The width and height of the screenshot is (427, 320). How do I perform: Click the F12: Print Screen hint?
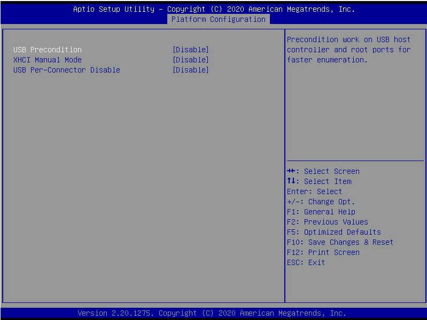pyautogui.click(x=323, y=252)
